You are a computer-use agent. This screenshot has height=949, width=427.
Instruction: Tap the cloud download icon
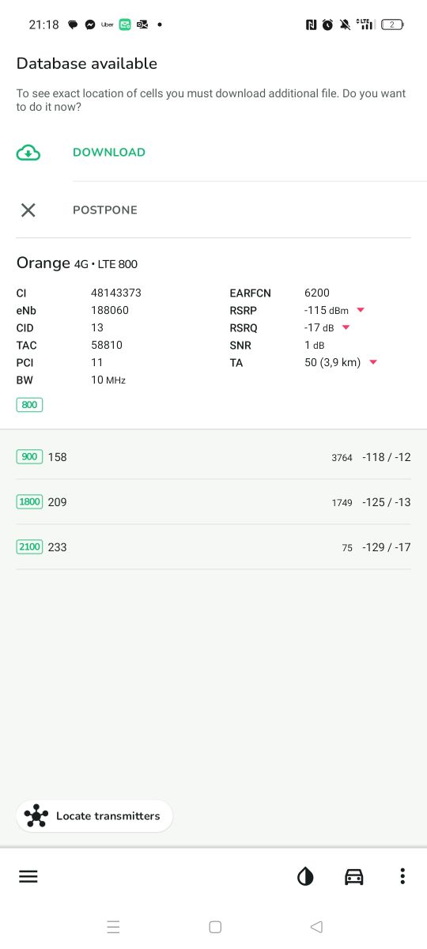click(x=28, y=153)
